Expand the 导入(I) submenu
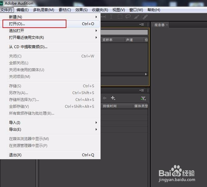The image size is (207, 187). pos(54,123)
